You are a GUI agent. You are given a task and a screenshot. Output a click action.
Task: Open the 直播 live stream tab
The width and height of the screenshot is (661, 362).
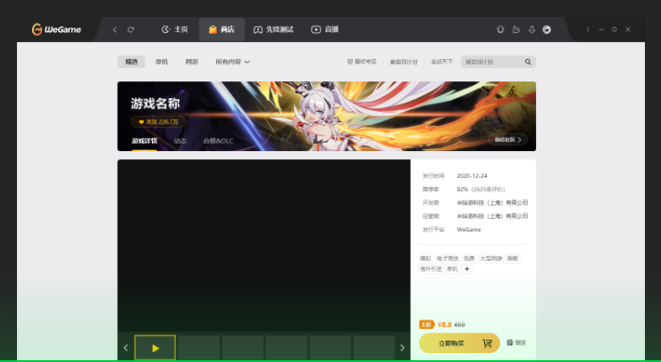(325, 29)
